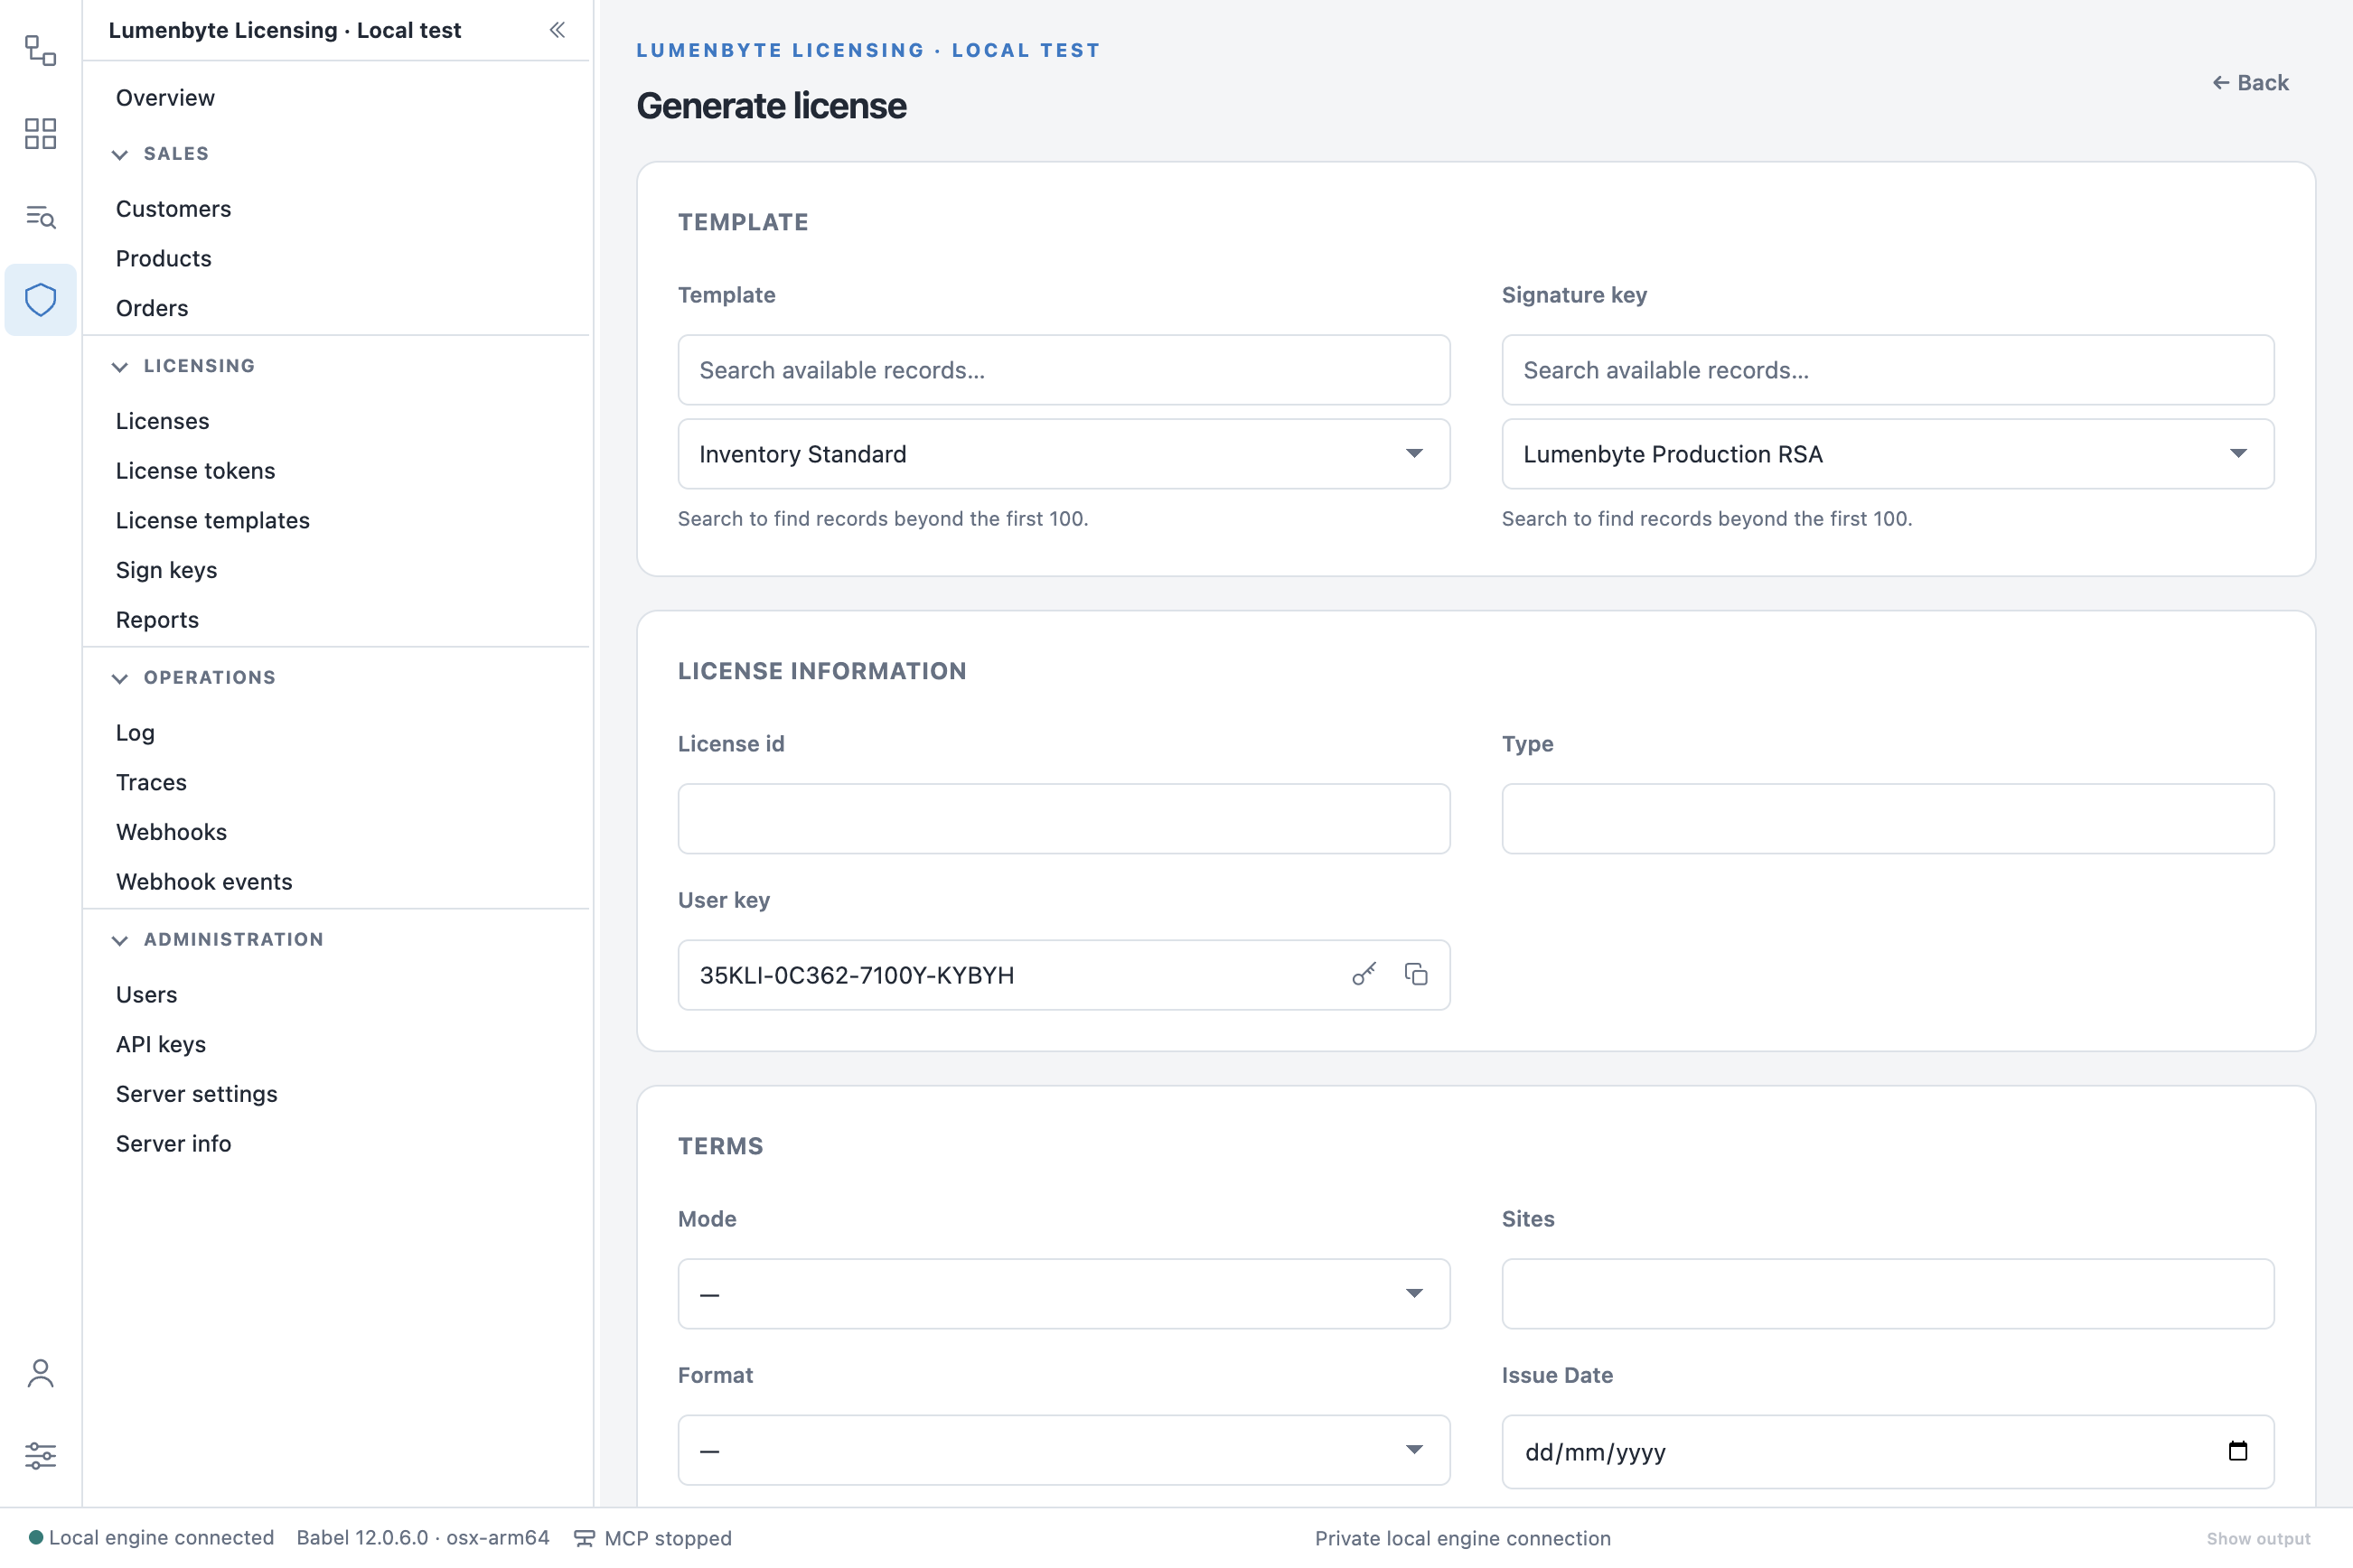The width and height of the screenshot is (2353, 1568).
Task: Click Show output in the status bar
Action: [x=2259, y=1539]
